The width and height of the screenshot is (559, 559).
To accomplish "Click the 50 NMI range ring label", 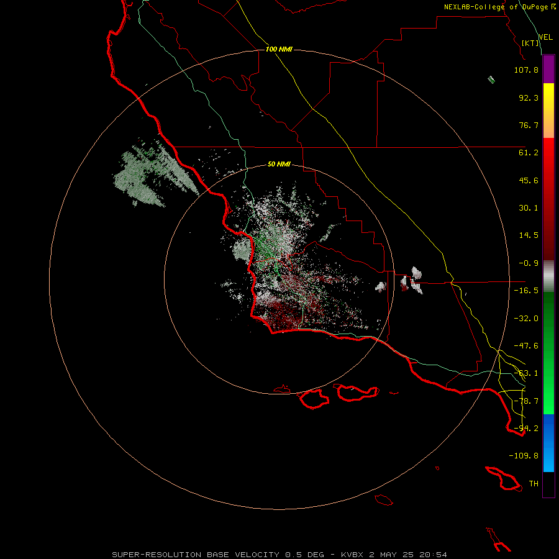I will coord(279,165).
